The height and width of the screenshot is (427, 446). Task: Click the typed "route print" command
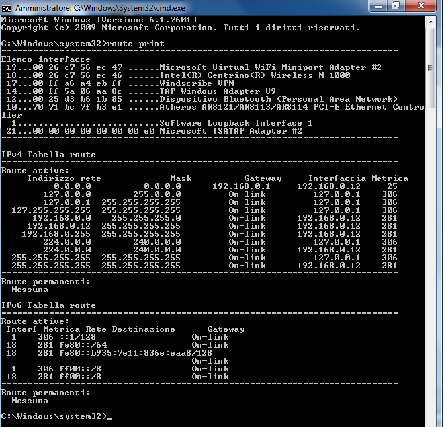pos(138,44)
